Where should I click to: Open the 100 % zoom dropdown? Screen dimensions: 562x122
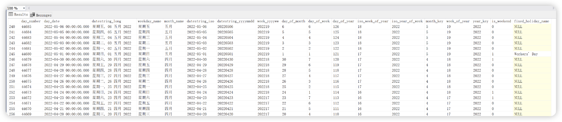click(24, 8)
